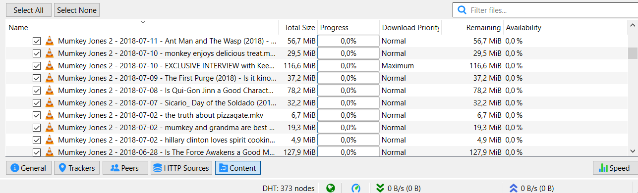Click the blue upload speed arrows icon
The width and height of the screenshot is (638, 193).
514,188
